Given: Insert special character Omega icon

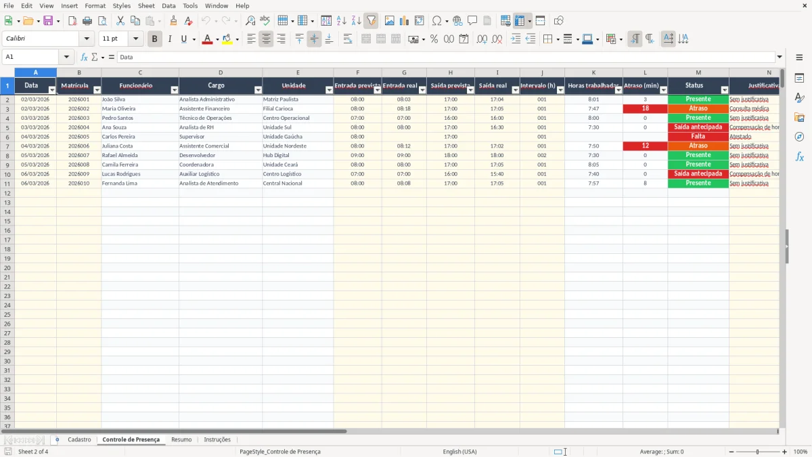Looking at the screenshot, I should 437,21.
